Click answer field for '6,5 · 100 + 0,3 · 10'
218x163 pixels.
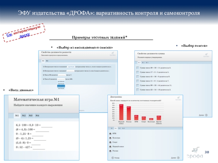47,125
